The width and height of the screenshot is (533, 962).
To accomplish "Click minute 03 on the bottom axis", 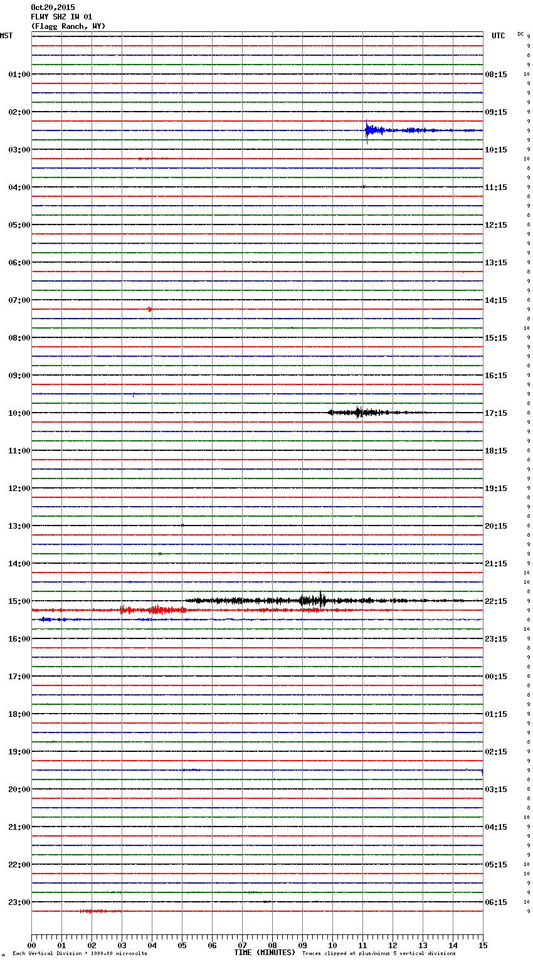I will [x=122, y=945].
